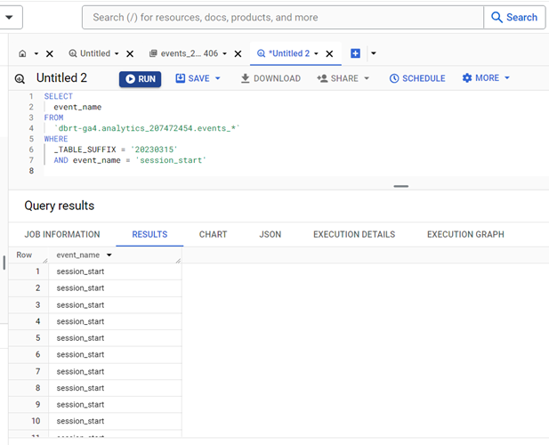Close the Untitled query tab

click(130, 53)
